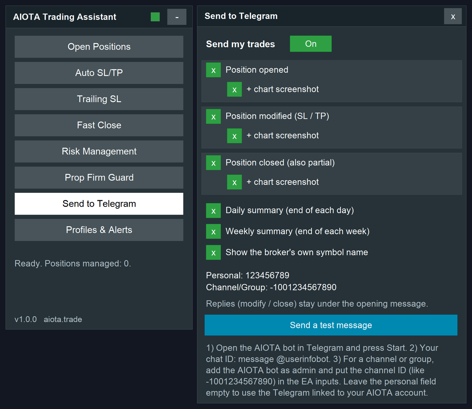Close the Send to Telegram panel
This screenshot has height=409, width=472.
[x=453, y=16]
